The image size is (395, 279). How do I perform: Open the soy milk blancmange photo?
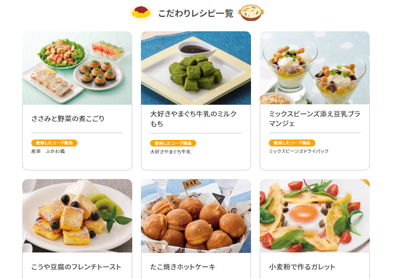click(x=315, y=68)
